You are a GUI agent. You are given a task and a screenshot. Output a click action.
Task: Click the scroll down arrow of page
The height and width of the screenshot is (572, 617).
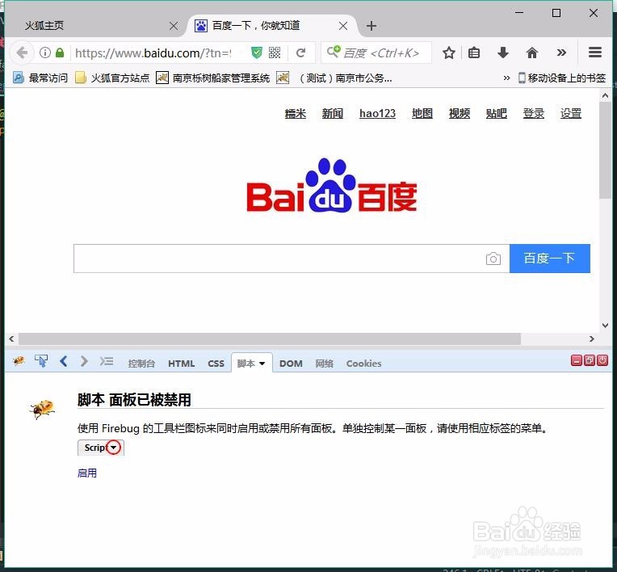pos(605,326)
